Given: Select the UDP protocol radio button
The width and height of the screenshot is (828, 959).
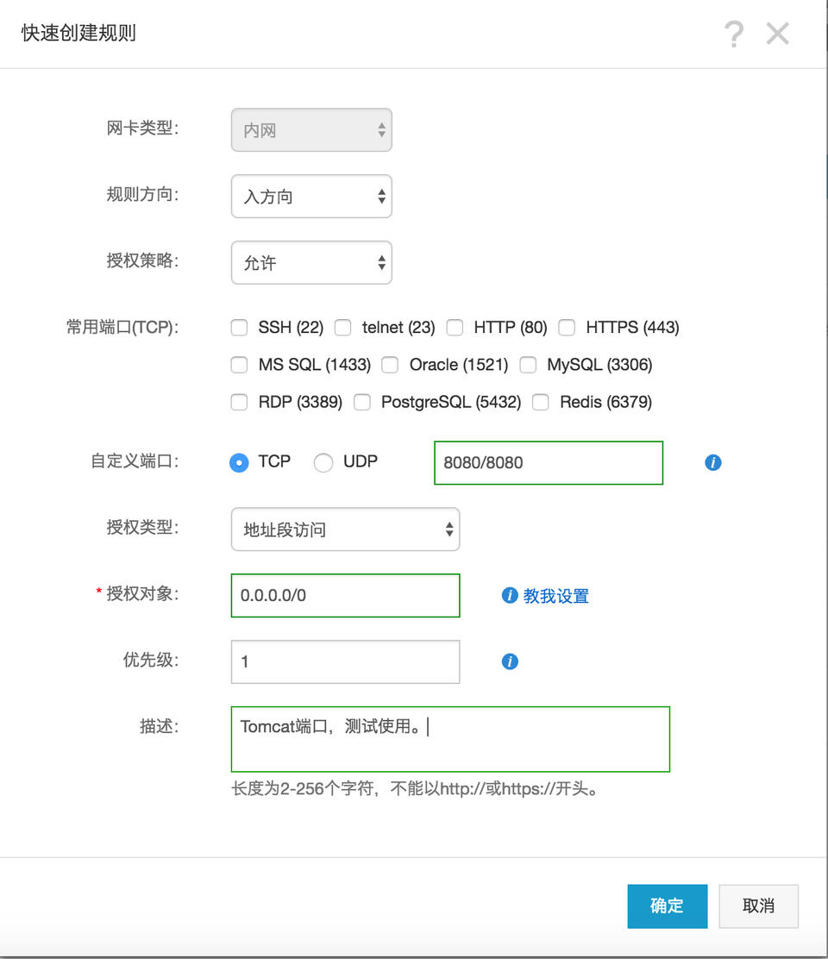Looking at the screenshot, I should point(323,462).
